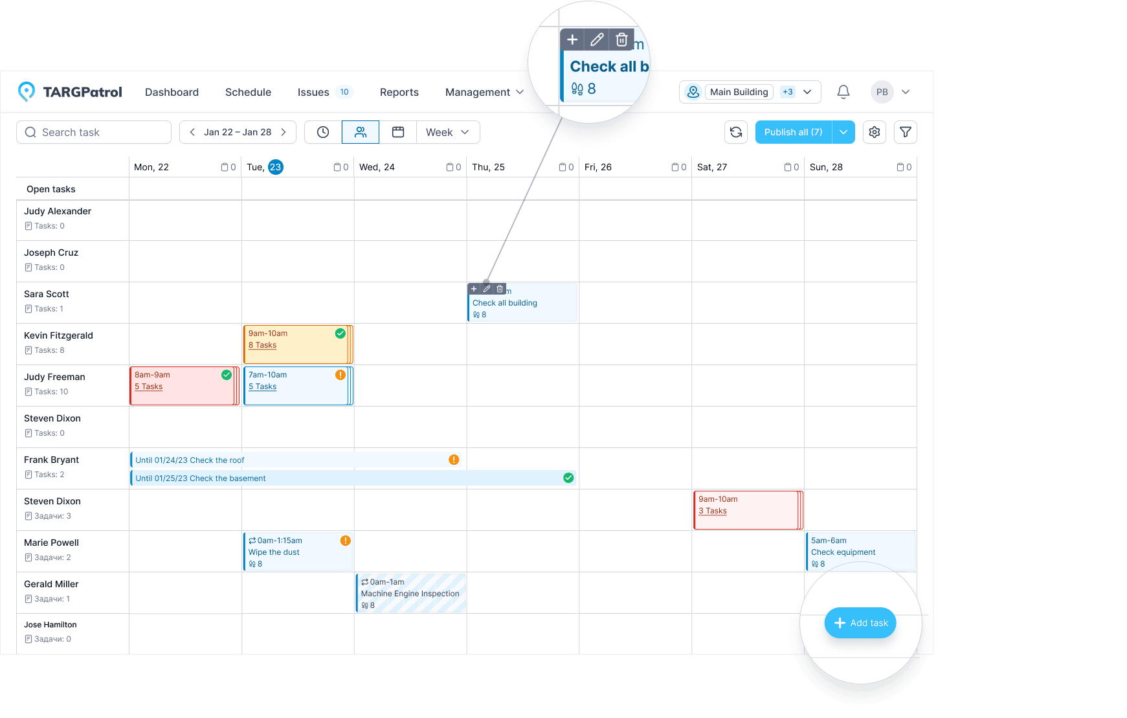
Task: Focus the Search task field
Action: 94,132
